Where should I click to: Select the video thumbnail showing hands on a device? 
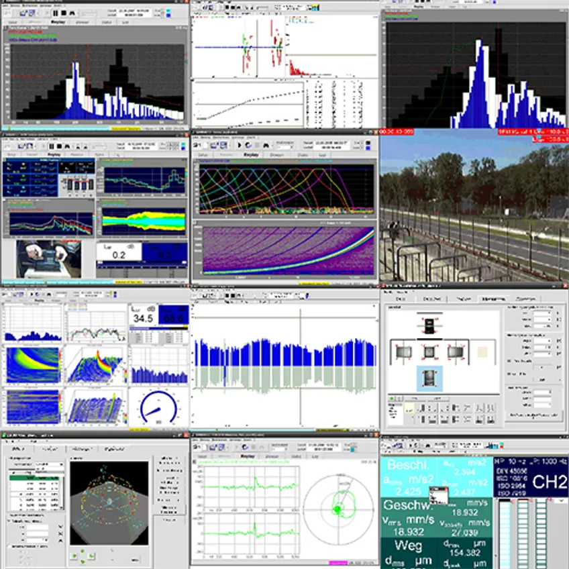pyautogui.click(x=48, y=259)
